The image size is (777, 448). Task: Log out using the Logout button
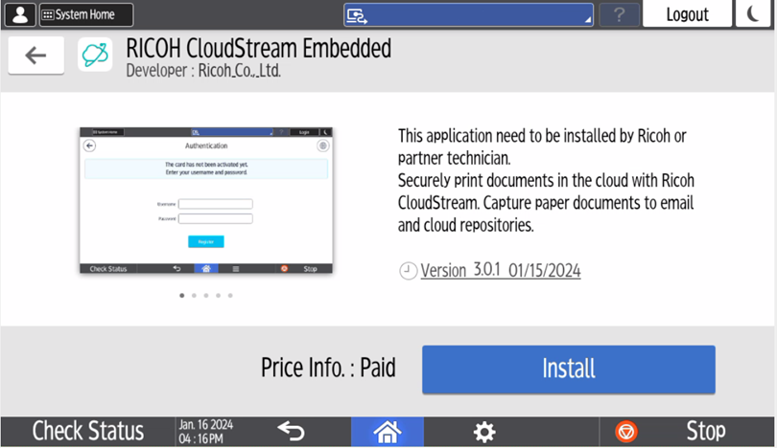point(687,14)
